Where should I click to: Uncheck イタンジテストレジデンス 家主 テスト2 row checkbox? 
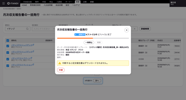pos(8,53)
